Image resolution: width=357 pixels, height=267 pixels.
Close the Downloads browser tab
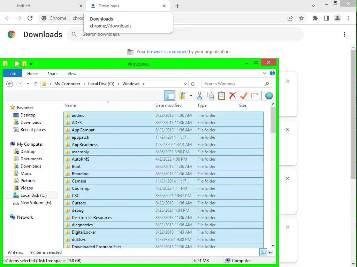coord(164,6)
